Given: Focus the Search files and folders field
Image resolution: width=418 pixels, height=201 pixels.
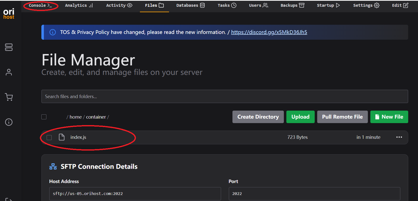Looking at the screenshot, I should coord(224,96).
